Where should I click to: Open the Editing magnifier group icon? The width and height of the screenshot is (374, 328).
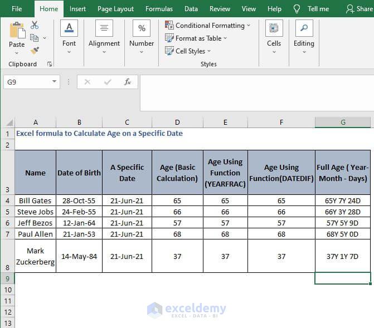[304, 28]
